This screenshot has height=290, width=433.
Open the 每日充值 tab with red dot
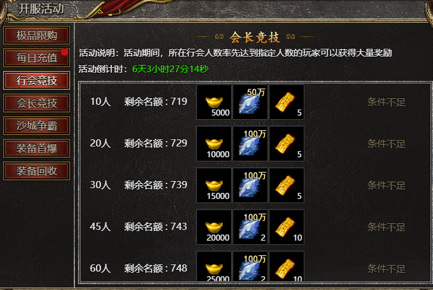click(37, 58)
